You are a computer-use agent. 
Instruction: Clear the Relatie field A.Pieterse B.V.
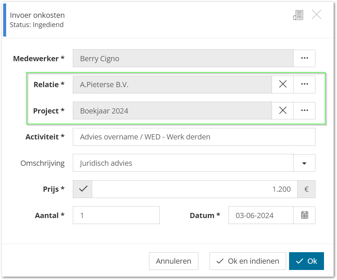click(x=283, y=84)
